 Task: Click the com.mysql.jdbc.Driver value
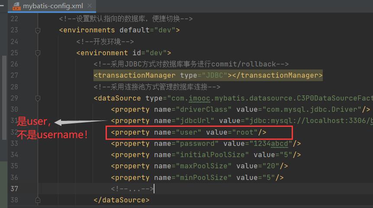312,109
